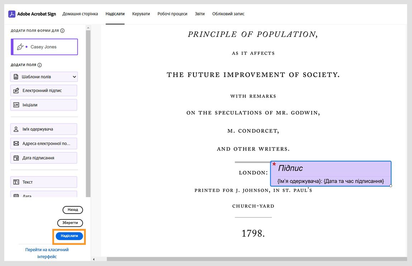Click the 'Adobe Acrobat Sign' title text
Screen dimensions: 412x266
37,14
